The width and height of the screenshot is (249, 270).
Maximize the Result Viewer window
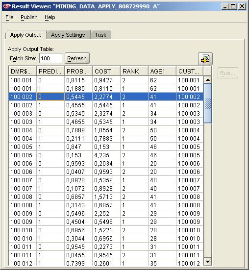pos(233,6)
